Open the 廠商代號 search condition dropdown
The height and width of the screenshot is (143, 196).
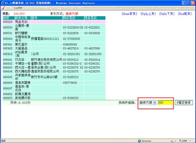pos(148,103)
